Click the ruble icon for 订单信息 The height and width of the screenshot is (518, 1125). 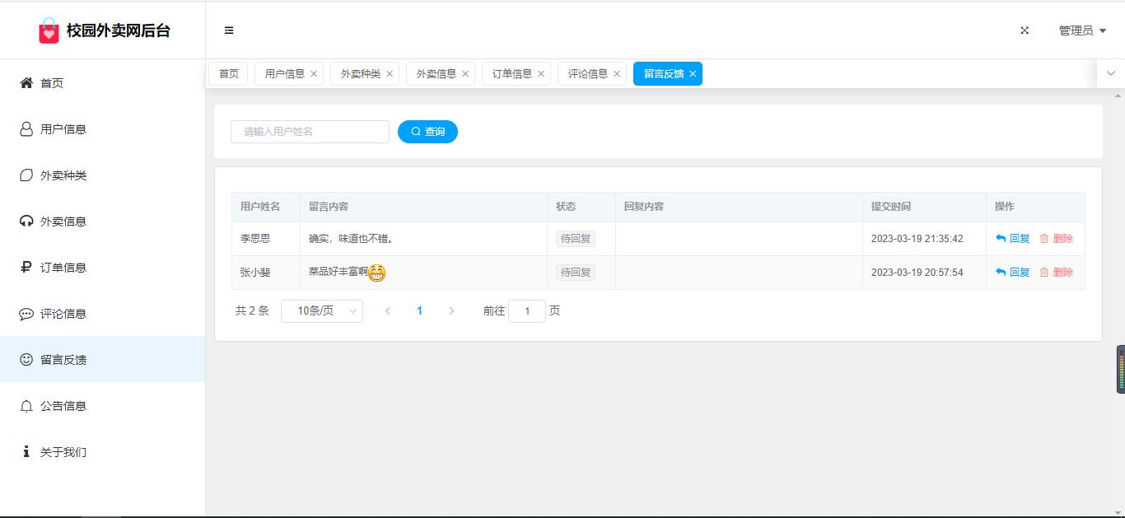point(26,268)
